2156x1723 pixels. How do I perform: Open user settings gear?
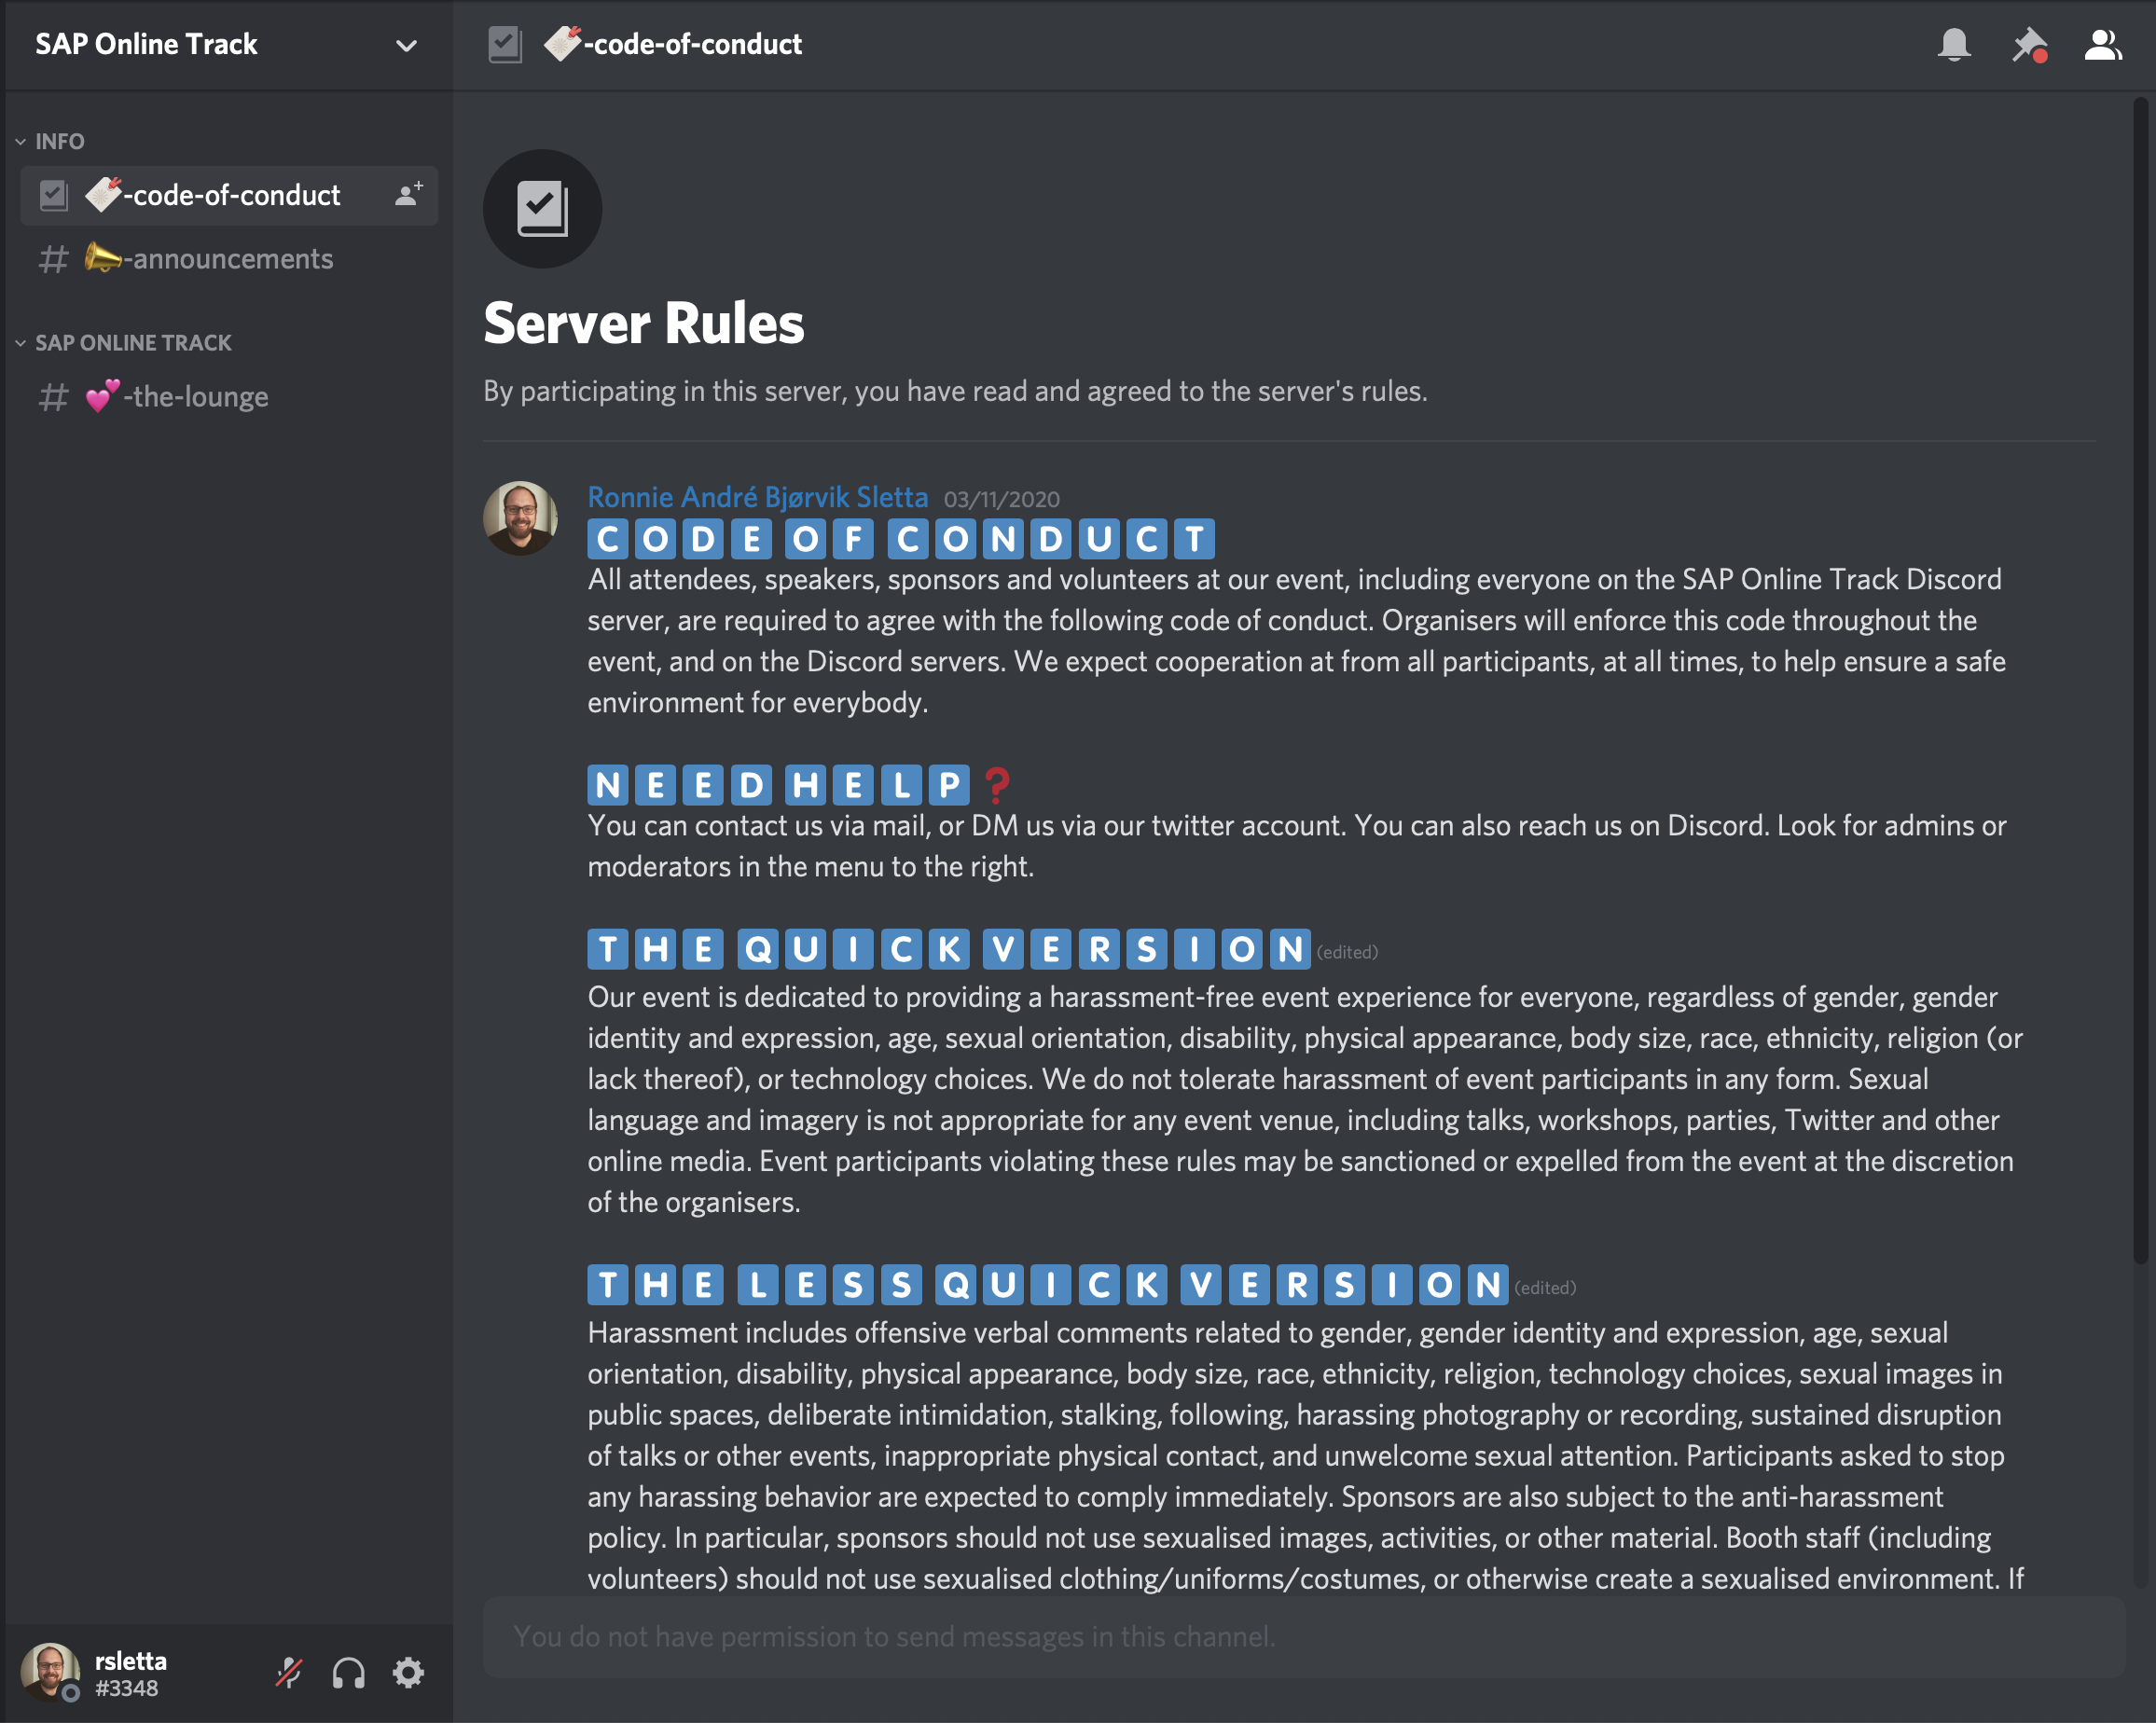coord(408,1672)
